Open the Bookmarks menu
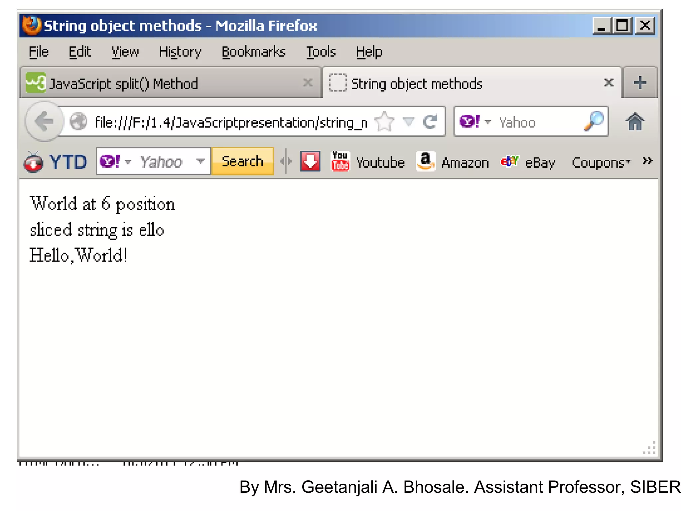 (x=253, y=52)
